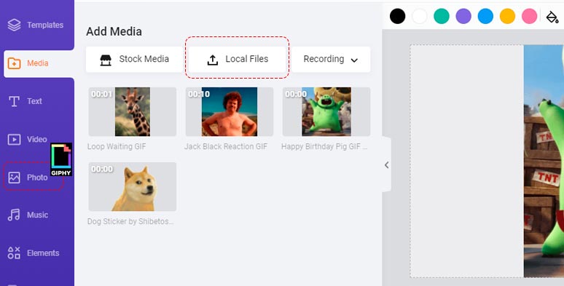The height and width of the screenshot is (286, 564).
Task: Open Stock Media library
Action: point(135,59)
